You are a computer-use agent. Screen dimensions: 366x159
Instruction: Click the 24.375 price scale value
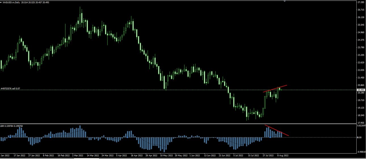[361, 40]
